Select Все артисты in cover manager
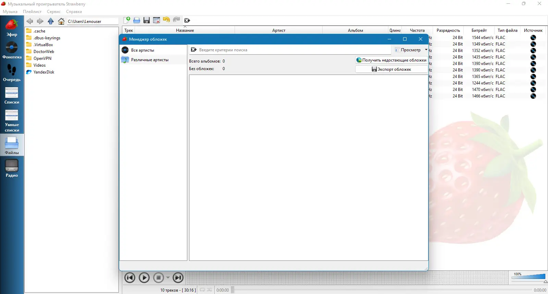548x294 pixels. pyautogui.click(x=153, y=50)
